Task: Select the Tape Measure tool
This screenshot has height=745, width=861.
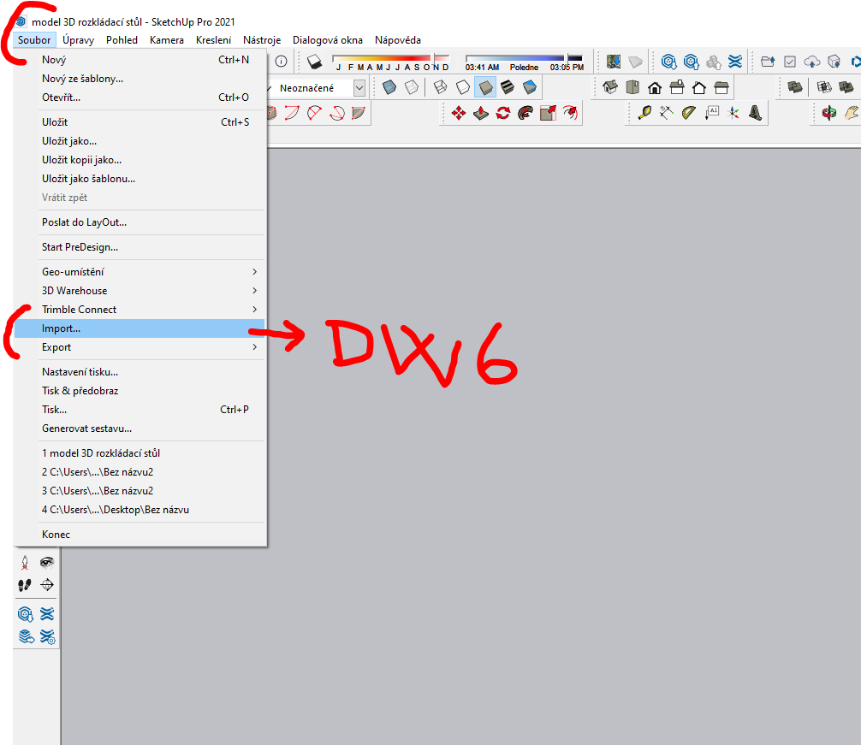Action: (644, 113)
